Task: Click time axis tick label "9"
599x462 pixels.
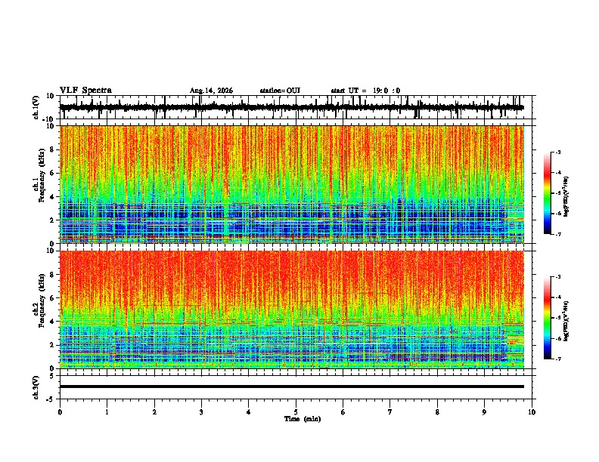Action: coord(484,412)
